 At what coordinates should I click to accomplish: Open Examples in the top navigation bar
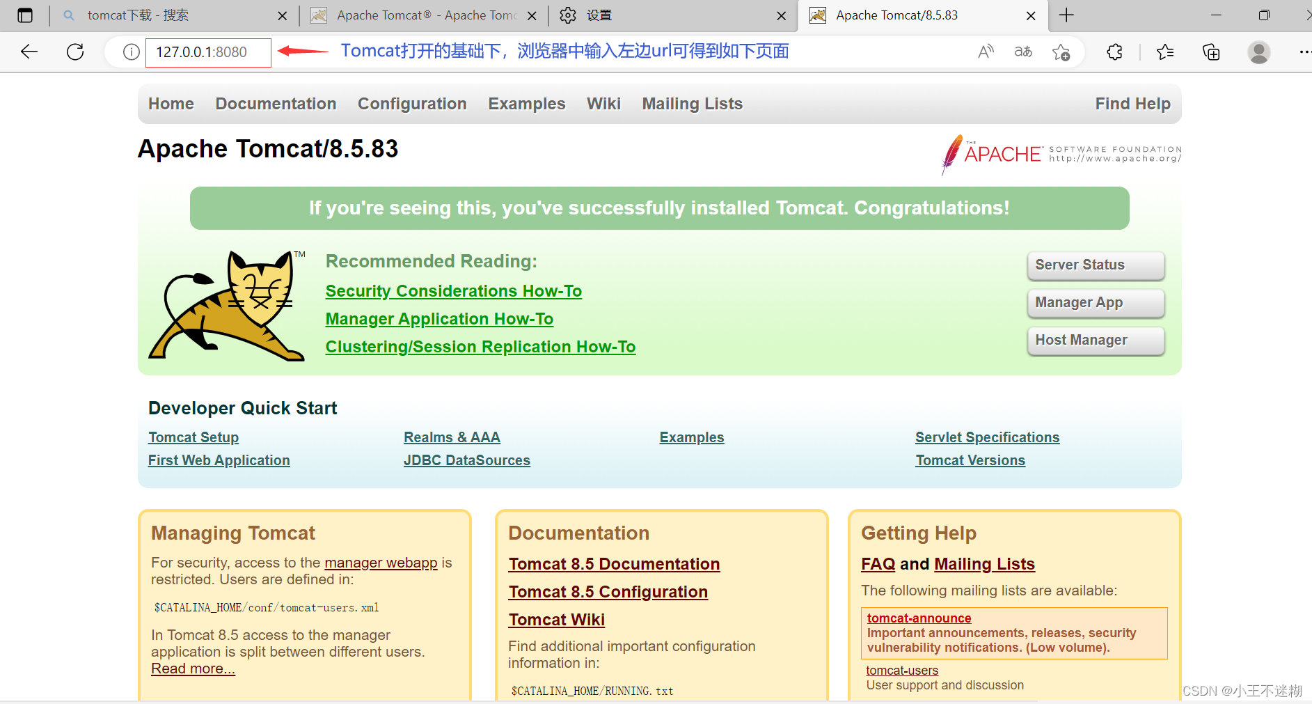[527, 104]
